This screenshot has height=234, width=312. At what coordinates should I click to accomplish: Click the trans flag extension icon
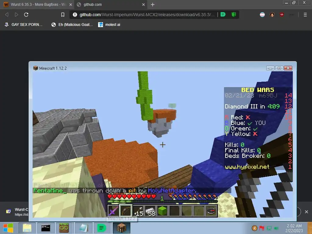[262, 15]
